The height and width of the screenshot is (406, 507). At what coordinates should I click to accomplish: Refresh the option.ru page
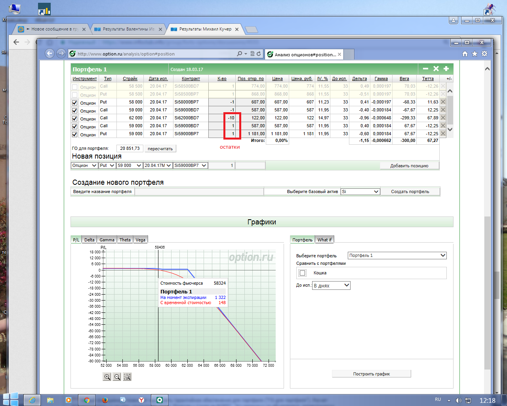point(259,54)
